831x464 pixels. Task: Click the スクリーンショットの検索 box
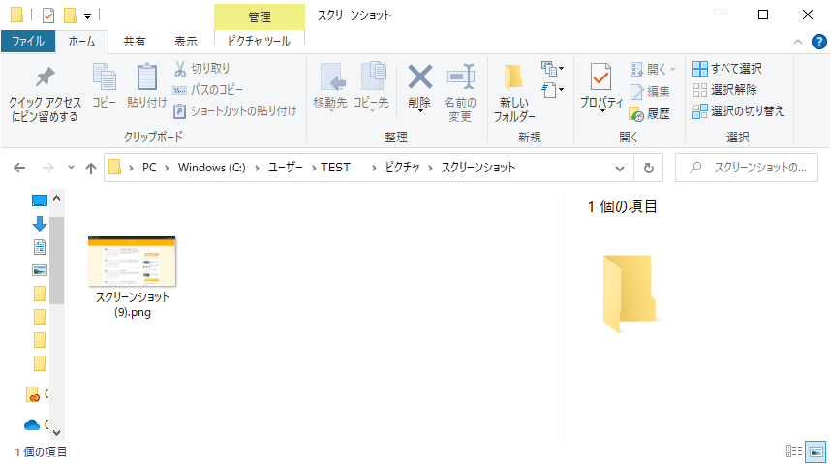pyautogui.click(x=746, y=168)
